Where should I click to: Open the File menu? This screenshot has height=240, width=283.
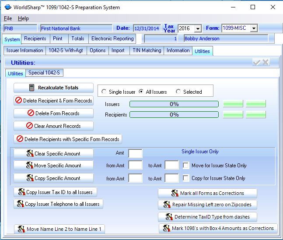tap(8, 18)
